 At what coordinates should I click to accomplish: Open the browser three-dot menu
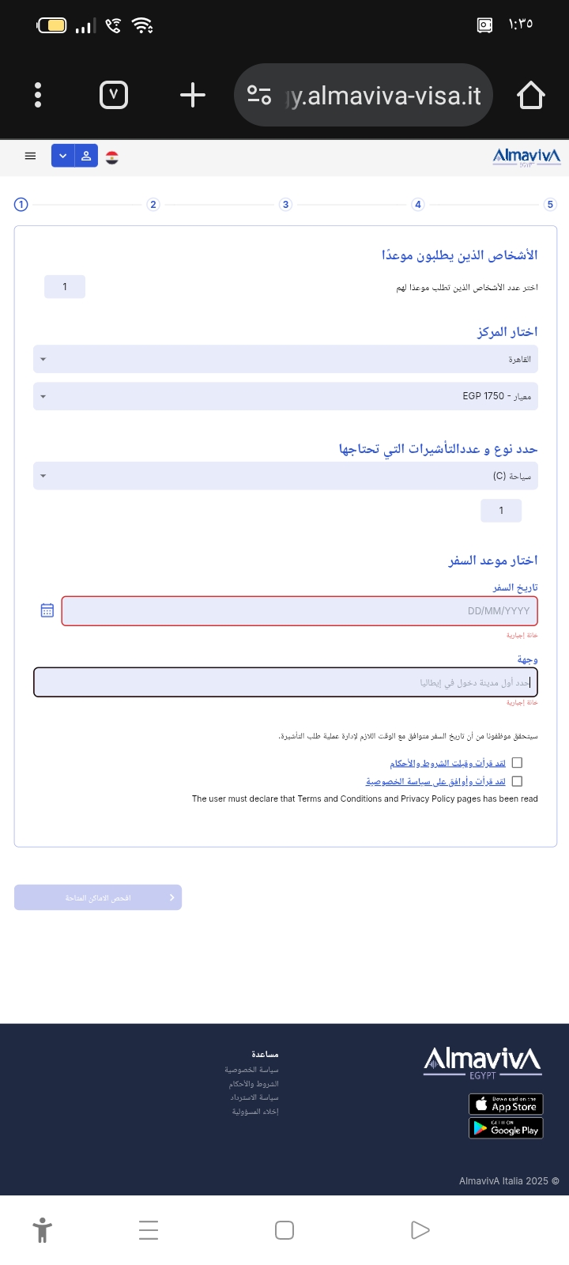tap(38, 96)
